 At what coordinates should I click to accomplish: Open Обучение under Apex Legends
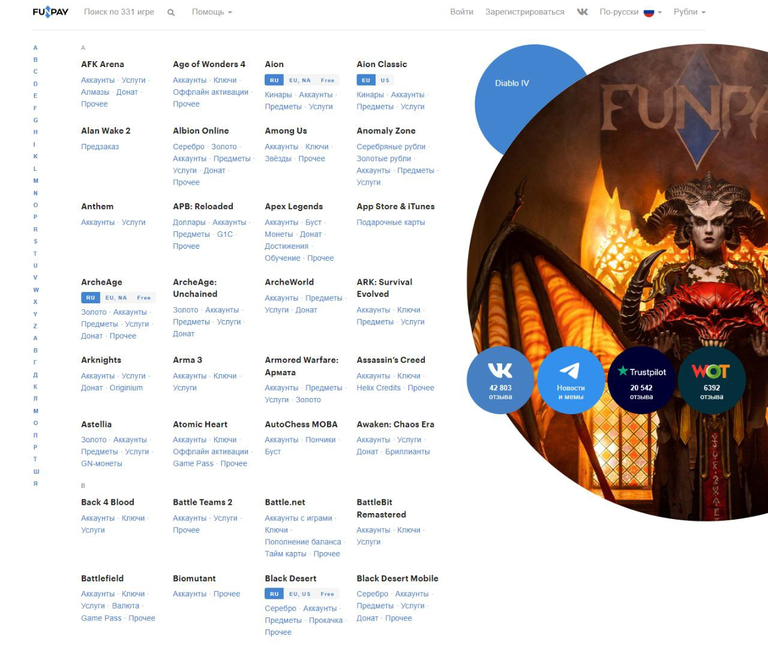(283, 258)
